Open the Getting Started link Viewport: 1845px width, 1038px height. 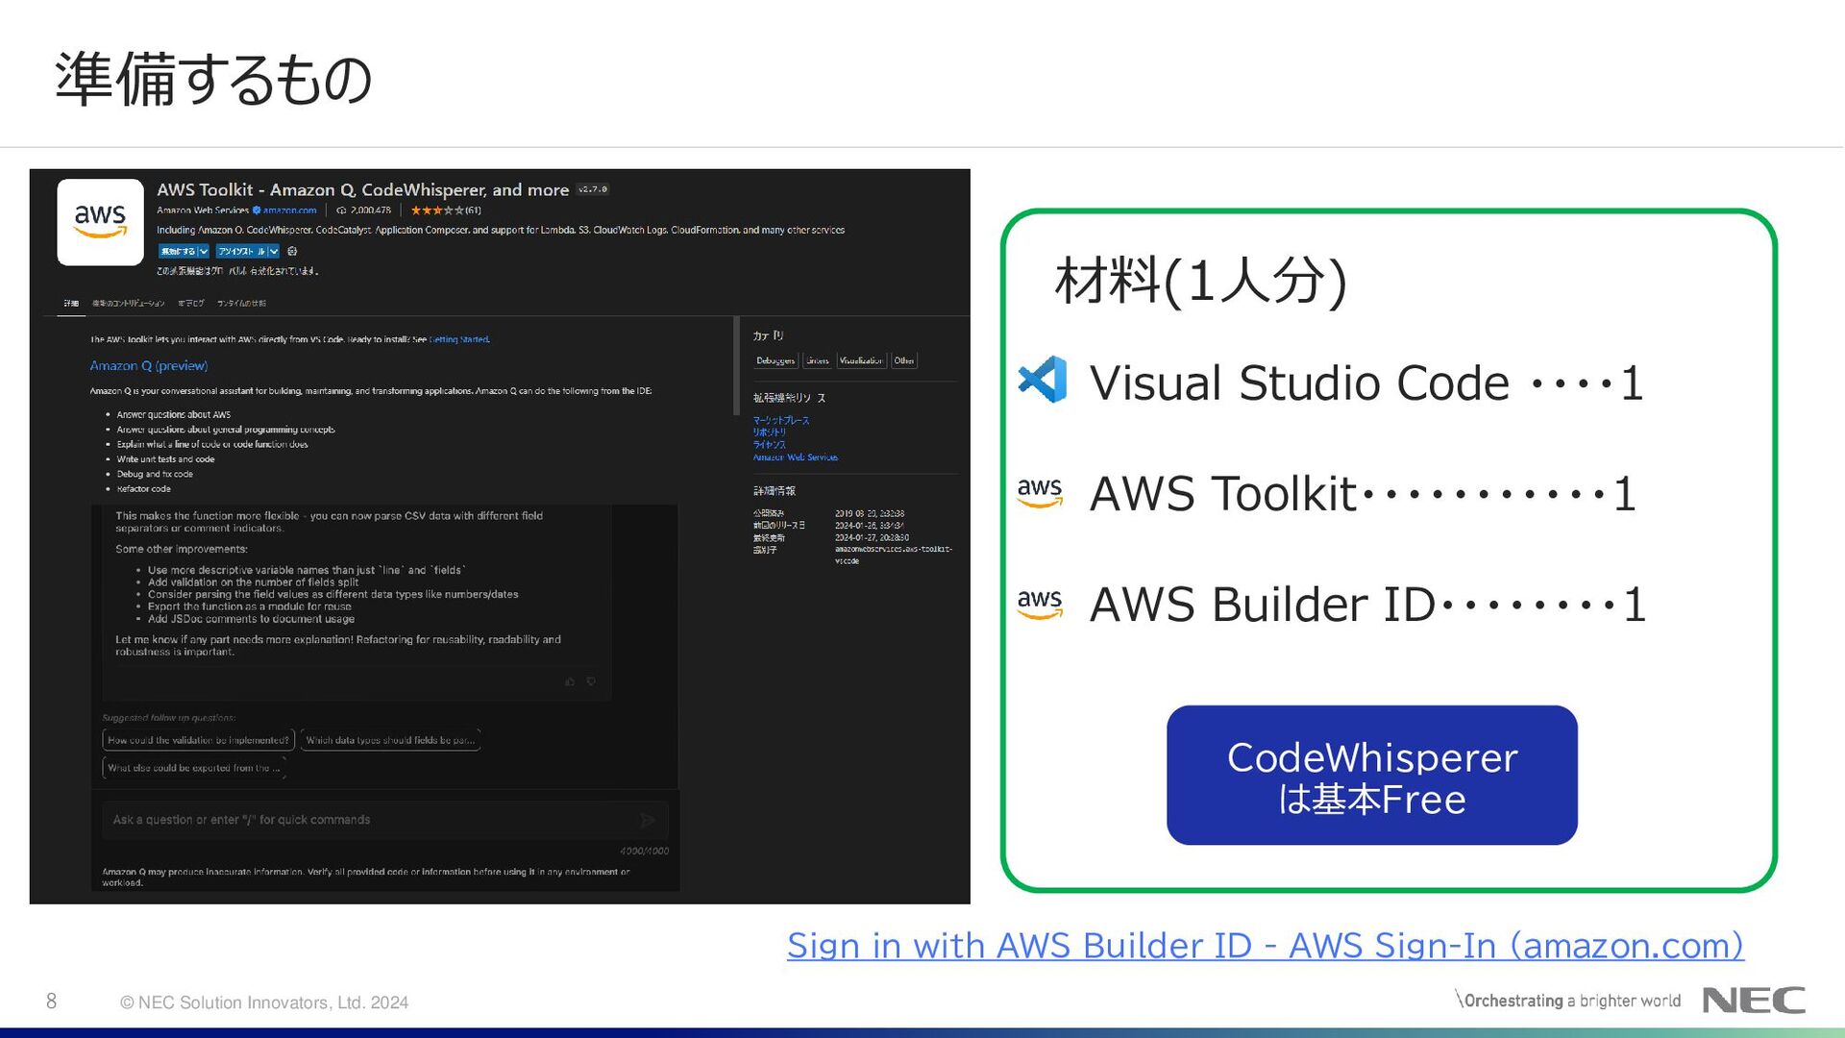pos(459,339)
